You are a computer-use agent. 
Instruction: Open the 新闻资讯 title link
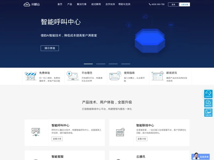click(171, 73)
